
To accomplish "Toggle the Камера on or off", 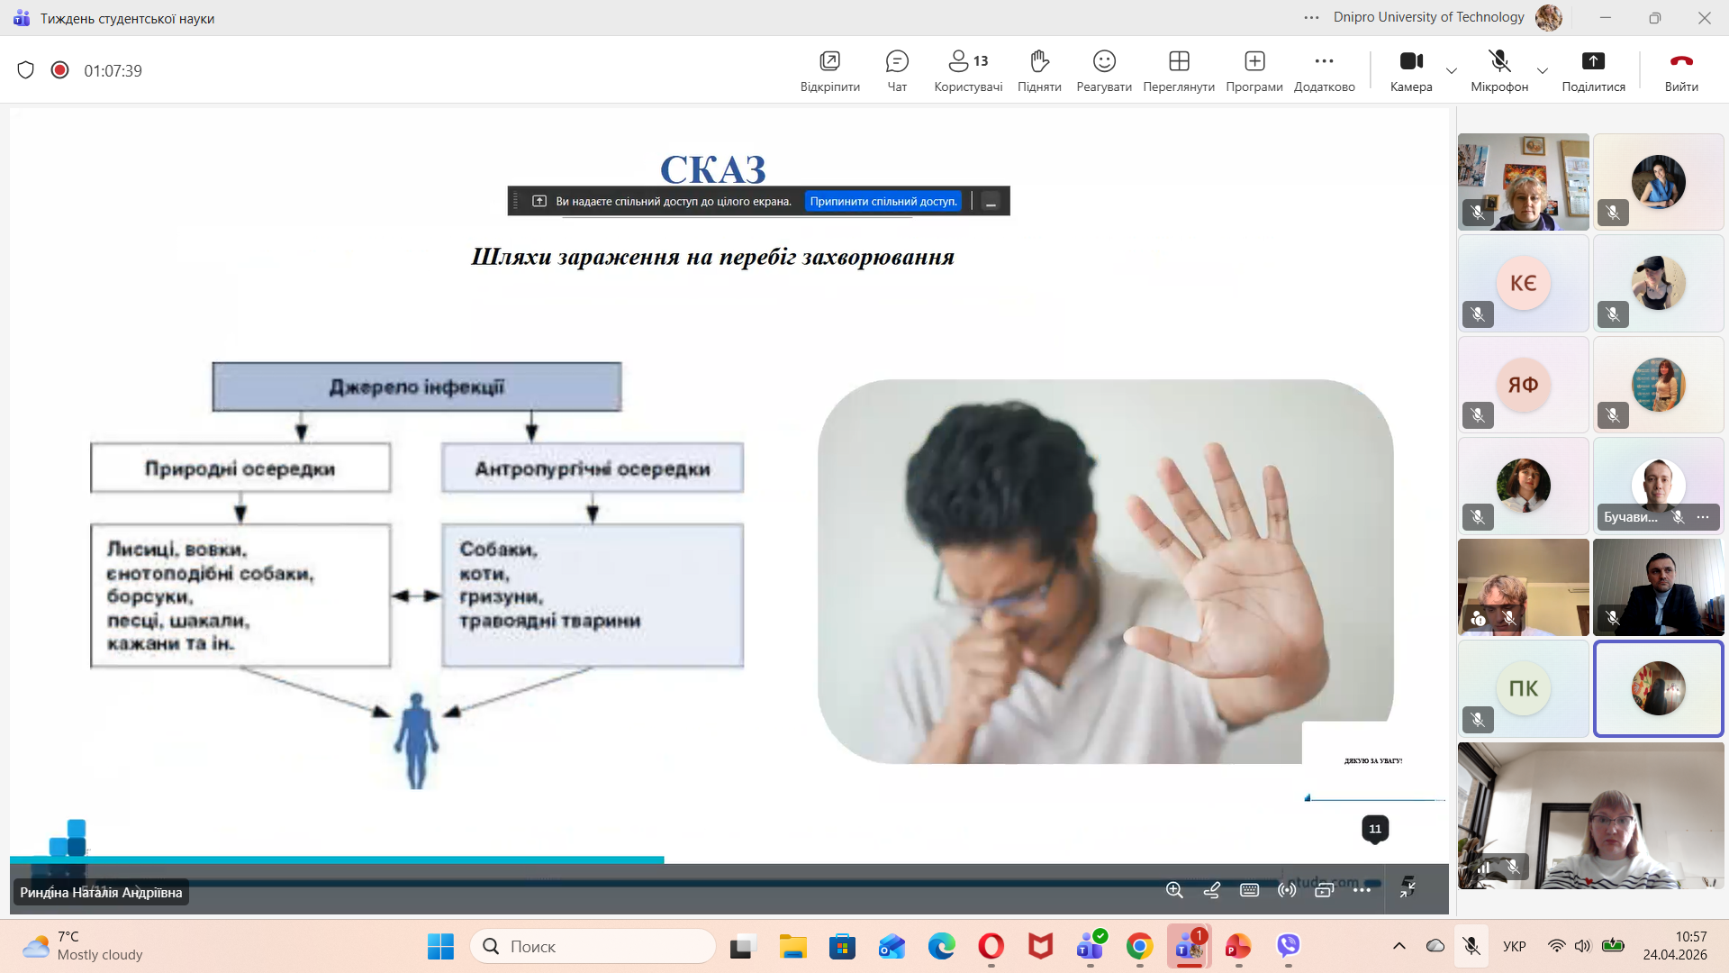I will pyautogui.click(x=1411, y=70).
